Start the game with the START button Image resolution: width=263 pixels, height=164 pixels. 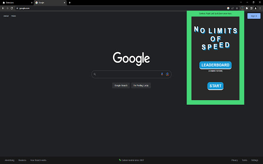(215, 86)
